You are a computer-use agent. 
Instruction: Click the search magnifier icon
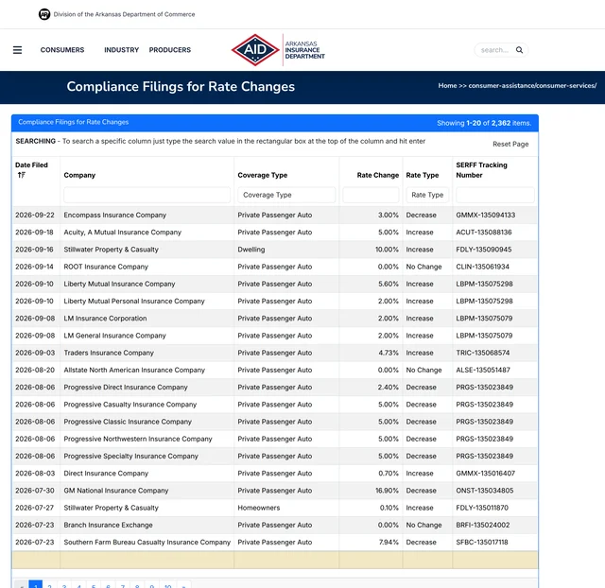point(519,50)
